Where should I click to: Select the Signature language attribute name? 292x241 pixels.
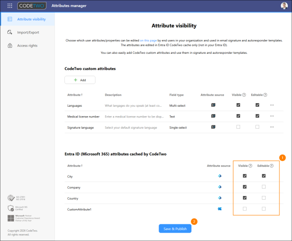(81, 128)
